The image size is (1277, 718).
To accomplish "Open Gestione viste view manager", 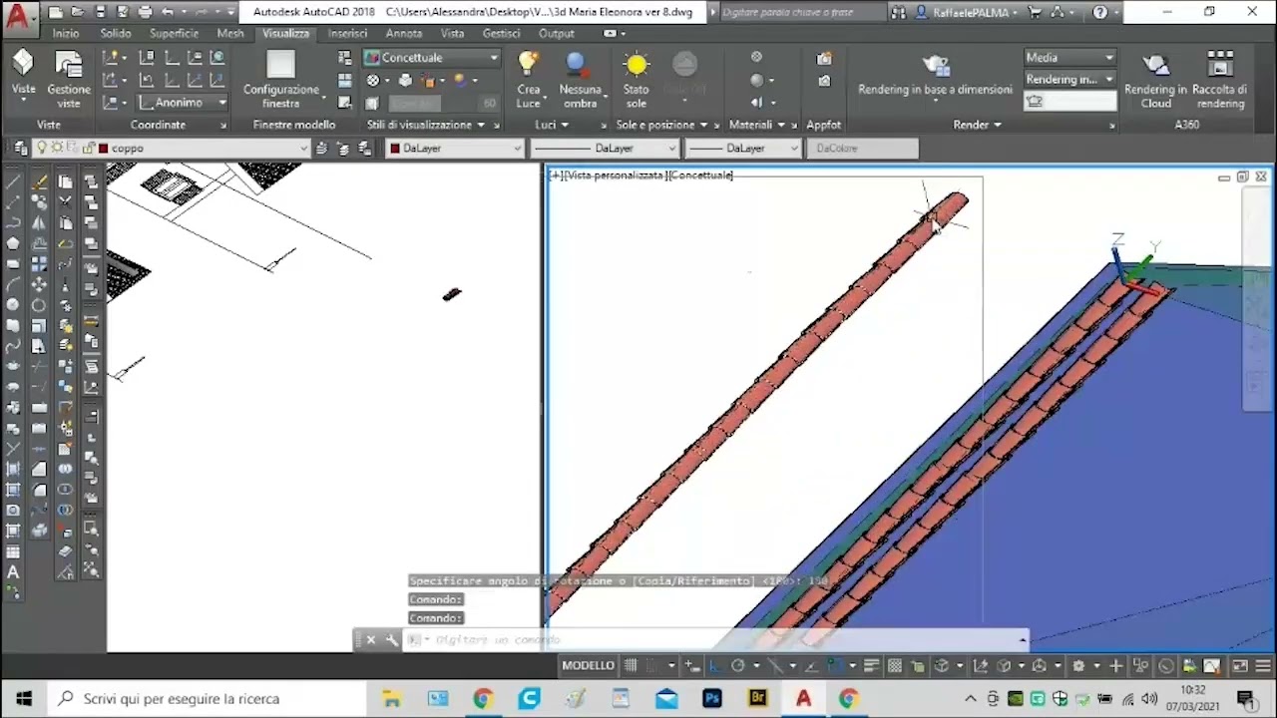I will [68, 78].
